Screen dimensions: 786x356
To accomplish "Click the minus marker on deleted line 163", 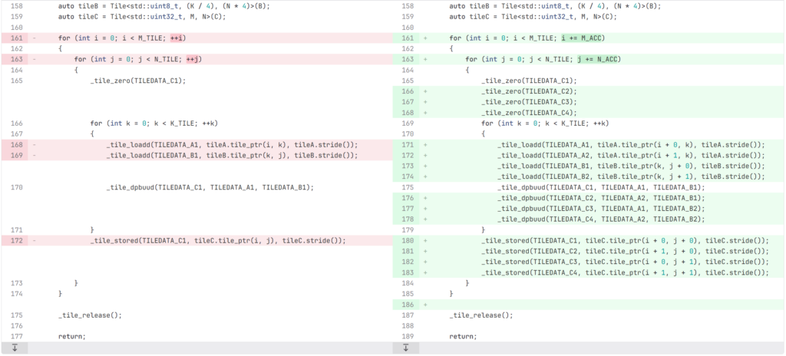I will click(35, 59).
